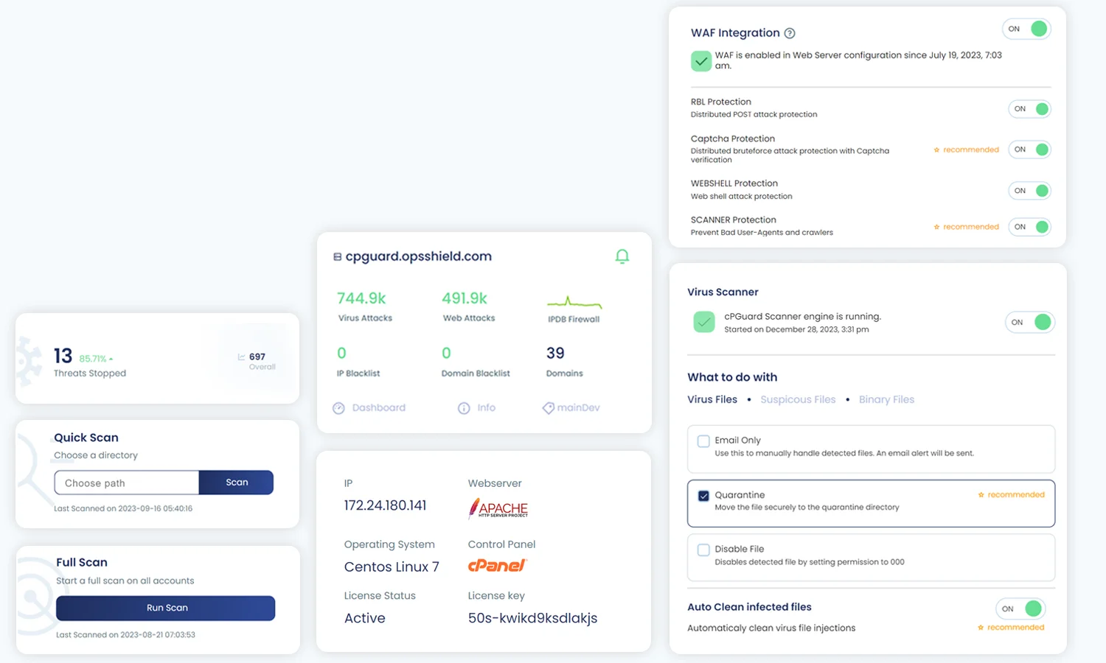Click the 744.9k Virus Attacks value
This screenshot has height=663, width=1106.
click(x=361, y=298)
